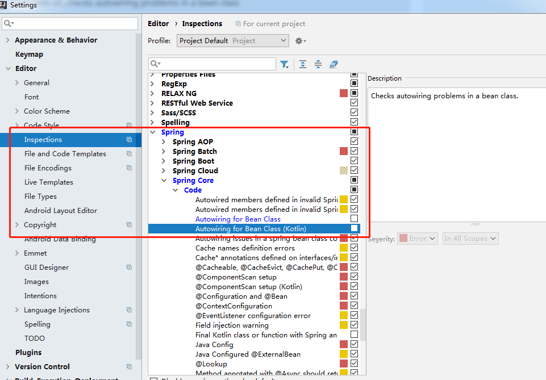This screenshot has width=546, height=380.
Task: Open the In All Scopes dropdown
Action: [470, 239]
